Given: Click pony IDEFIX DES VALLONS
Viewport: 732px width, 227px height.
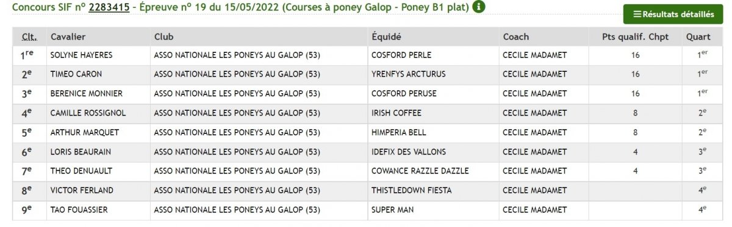Looking at the screenshot, I should coord(409,152).
